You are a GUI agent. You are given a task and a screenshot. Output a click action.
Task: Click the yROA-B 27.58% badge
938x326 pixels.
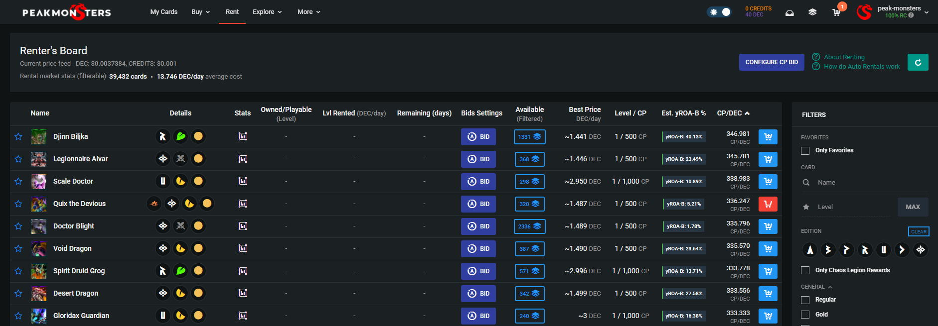point(683,294)
